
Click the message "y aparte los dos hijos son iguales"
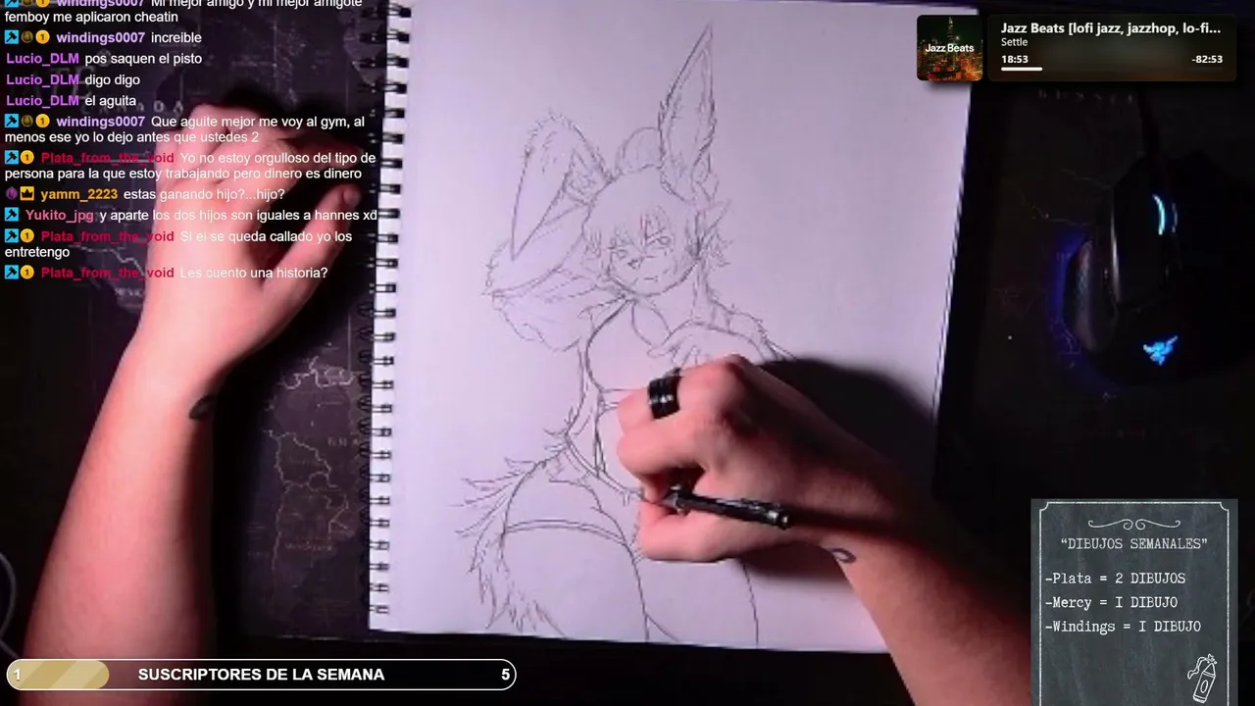238,215
